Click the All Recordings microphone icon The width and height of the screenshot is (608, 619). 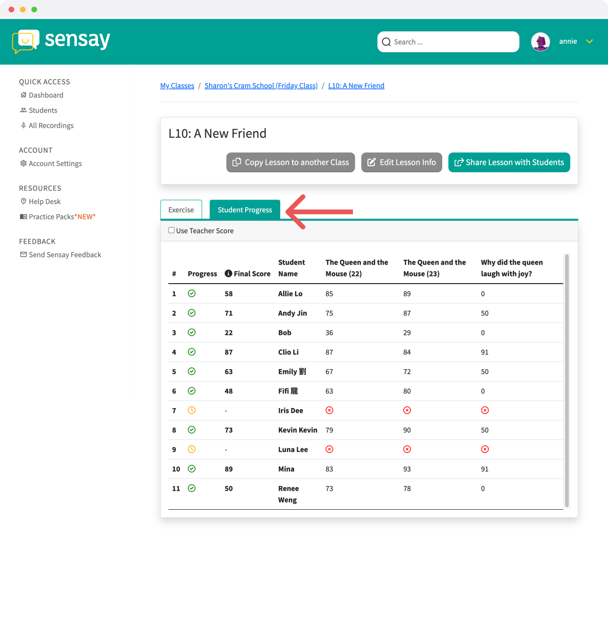click(23, 125)
